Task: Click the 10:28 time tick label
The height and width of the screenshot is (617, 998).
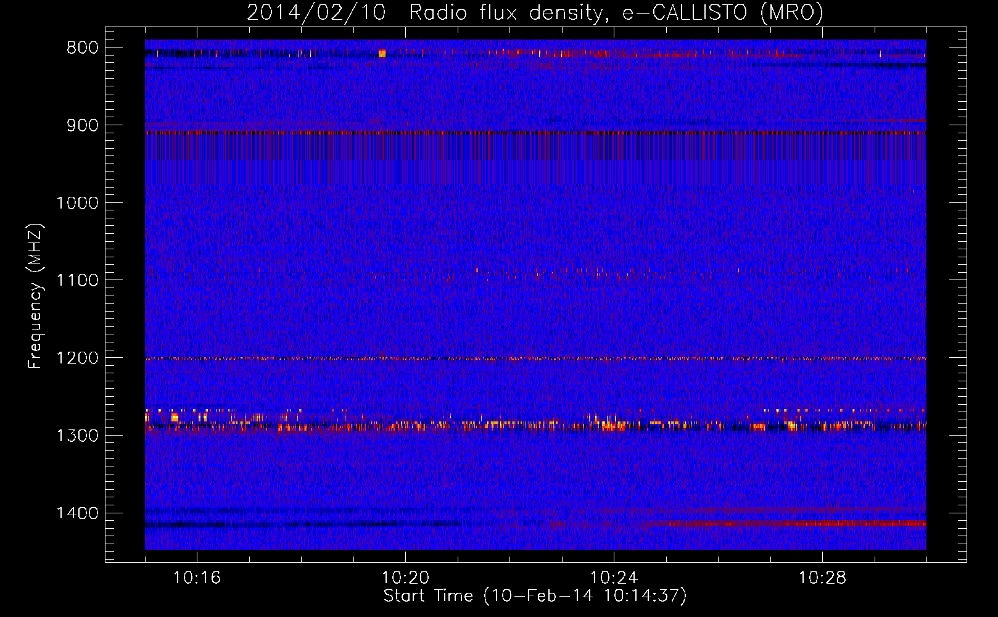Action: [822, 578]
